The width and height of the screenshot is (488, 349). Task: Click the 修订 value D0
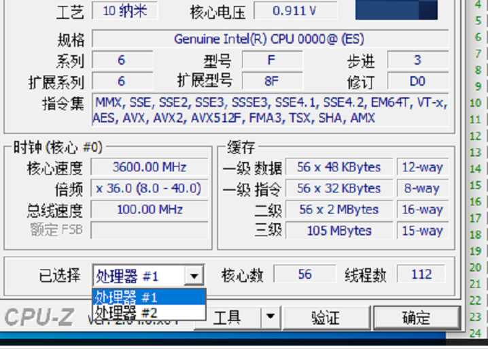(418, 81)
